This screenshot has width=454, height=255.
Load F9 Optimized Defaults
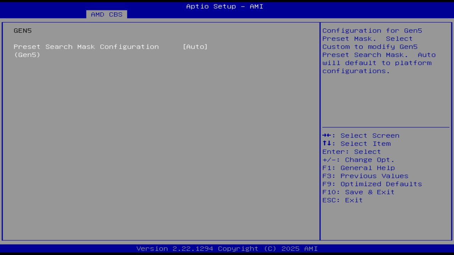point(372,184)
